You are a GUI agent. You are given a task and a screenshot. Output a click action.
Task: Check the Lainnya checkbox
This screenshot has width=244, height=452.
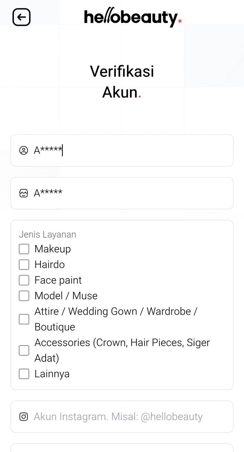pos(24,374)
